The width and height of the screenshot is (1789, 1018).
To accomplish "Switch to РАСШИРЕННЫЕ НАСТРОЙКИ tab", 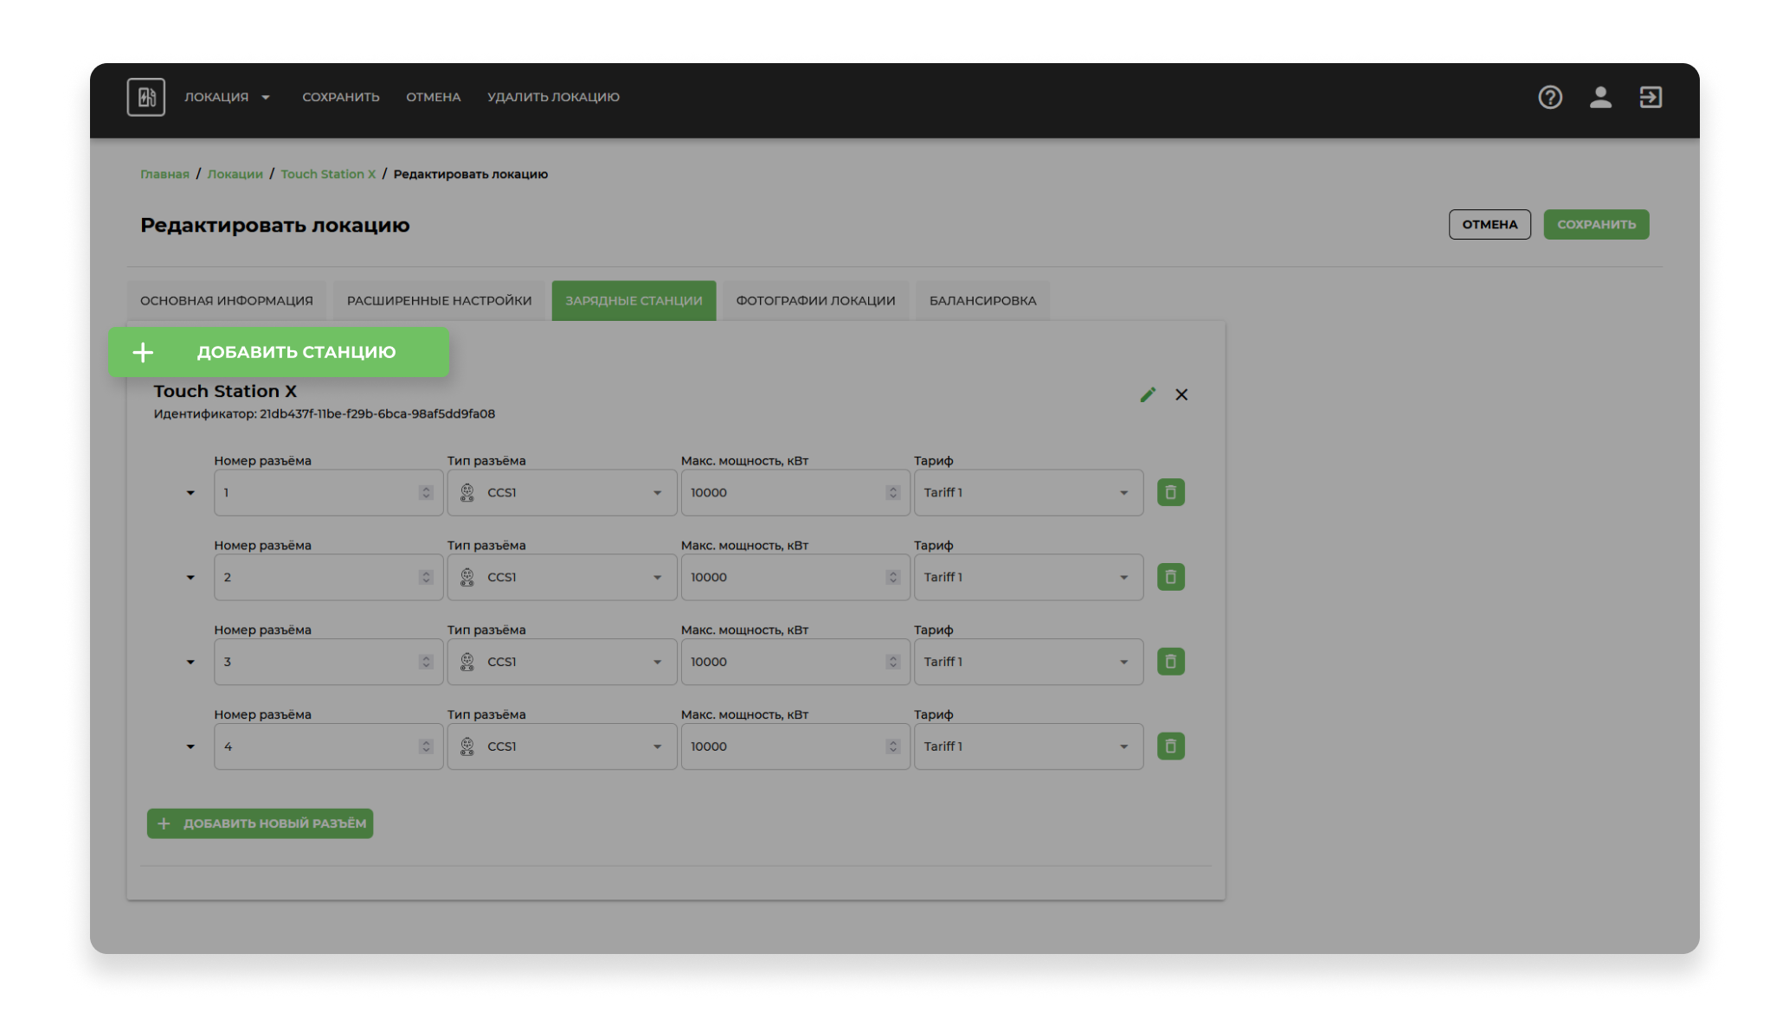I will point(440,301).
